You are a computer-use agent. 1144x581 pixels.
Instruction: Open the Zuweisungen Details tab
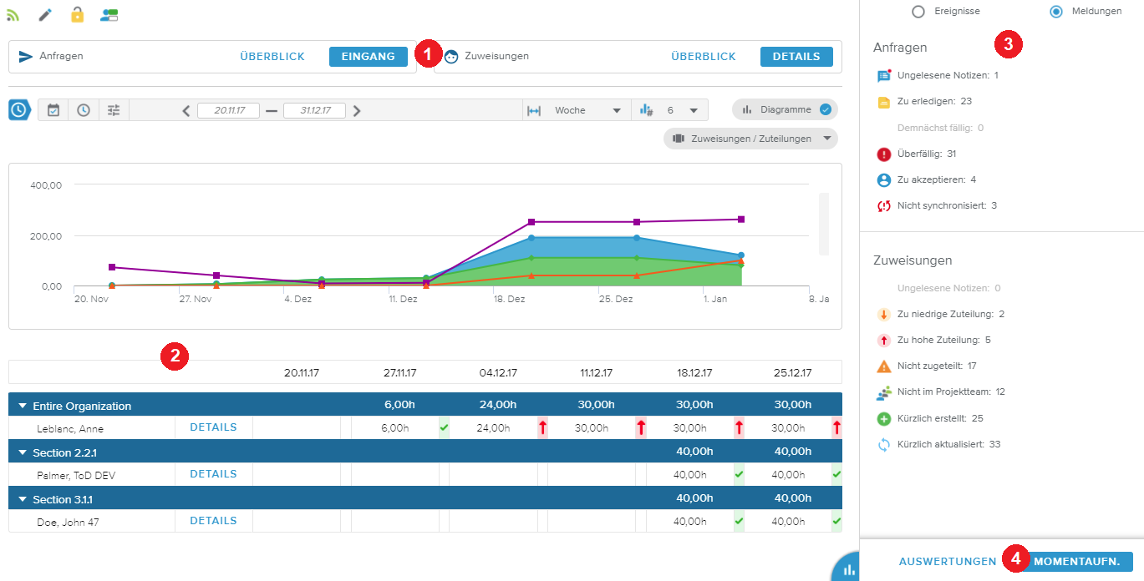(796, 57)
